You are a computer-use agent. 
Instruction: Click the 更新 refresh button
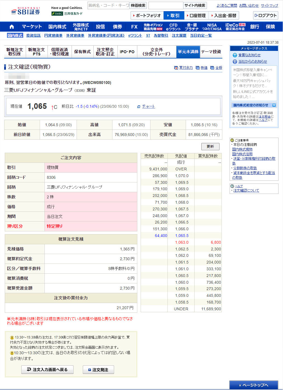coord(210,146)
